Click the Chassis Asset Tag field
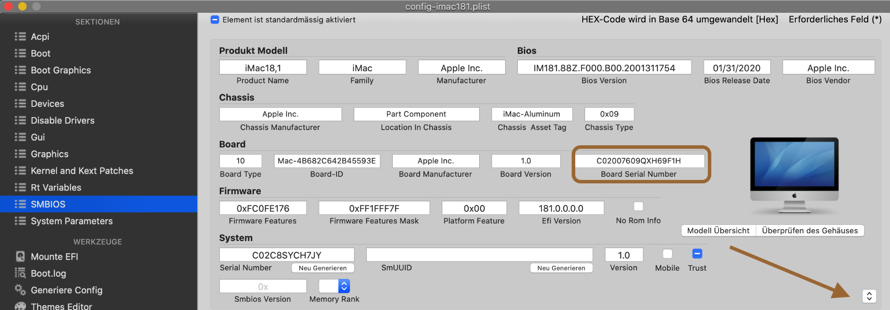Viewport: 890px width, 310px height. point(532,114)
